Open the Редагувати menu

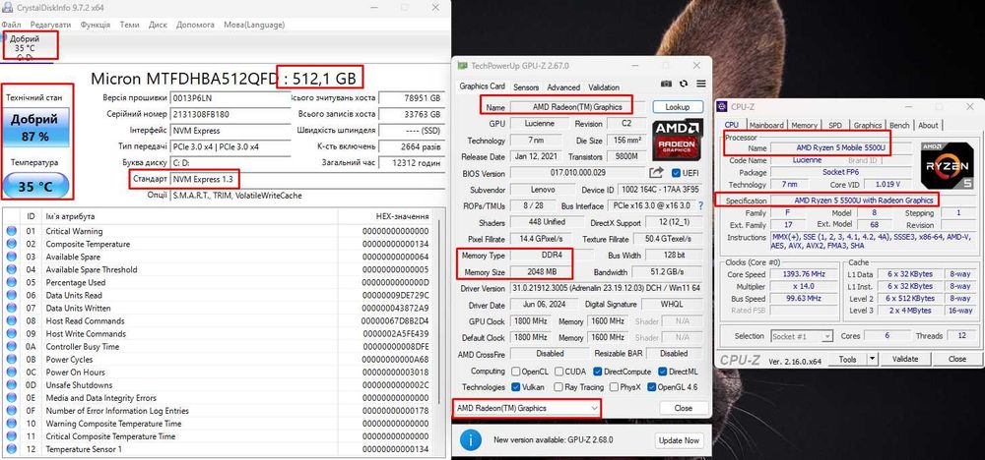coord(50,25)
